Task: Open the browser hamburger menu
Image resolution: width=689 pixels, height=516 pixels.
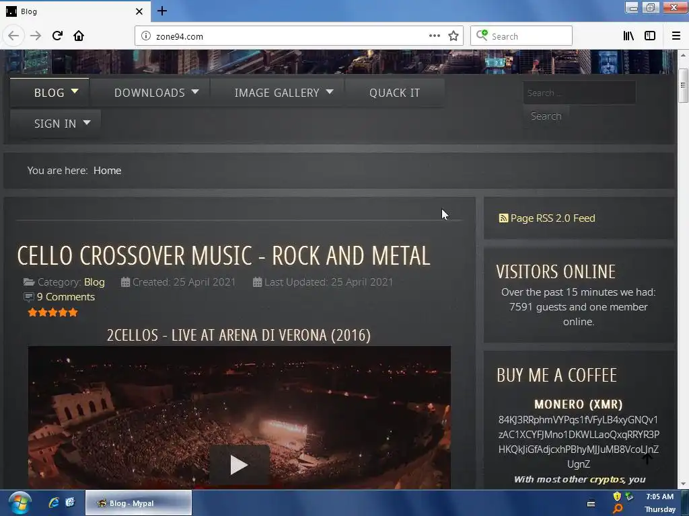Action: pyautogui.click(x=676, y=36)
